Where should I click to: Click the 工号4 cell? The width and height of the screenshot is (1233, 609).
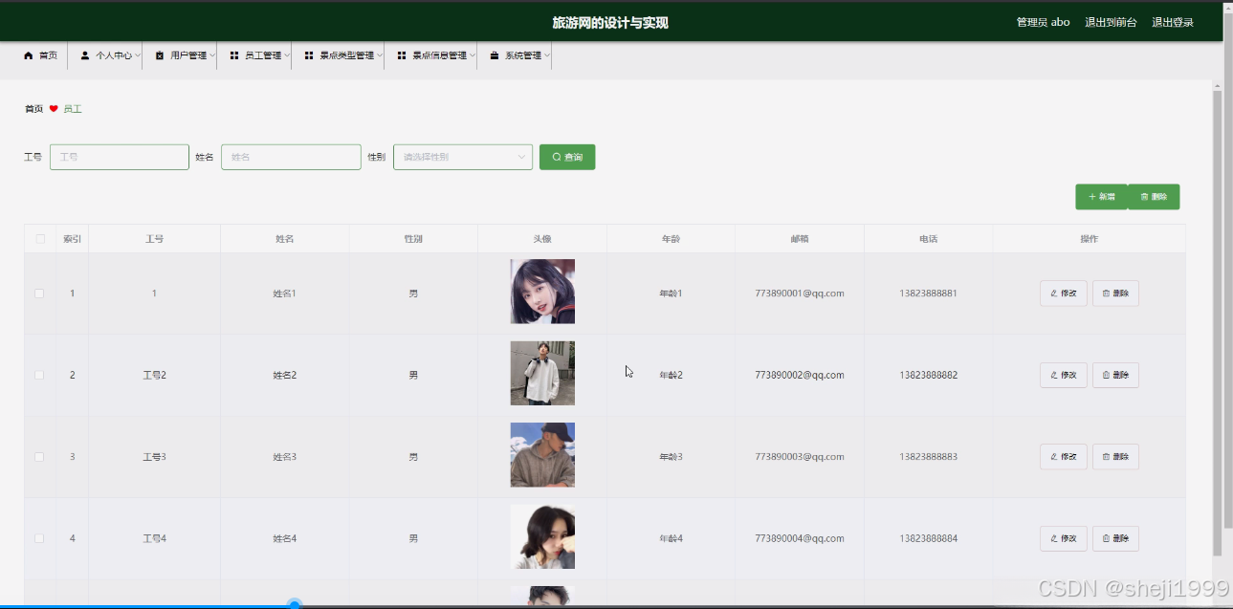coord(154,538)
